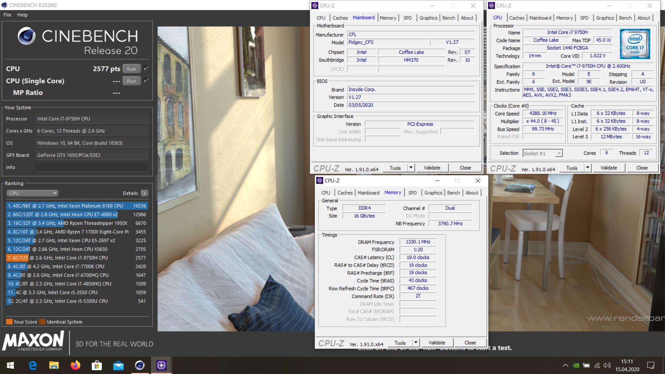Open File Explorer from the taskbar

[54, 365]
